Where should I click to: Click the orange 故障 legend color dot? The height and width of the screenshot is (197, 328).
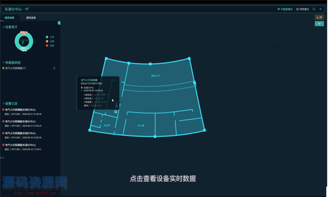(x=47, y=41)
